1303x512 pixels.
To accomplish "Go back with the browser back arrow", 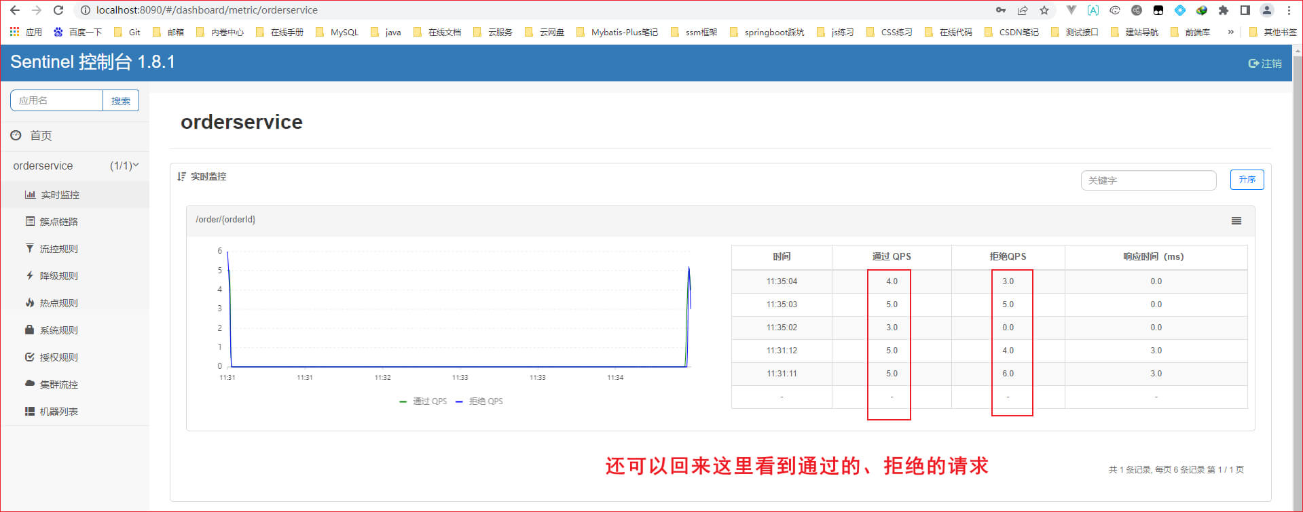I will click(x=15, y=10).
